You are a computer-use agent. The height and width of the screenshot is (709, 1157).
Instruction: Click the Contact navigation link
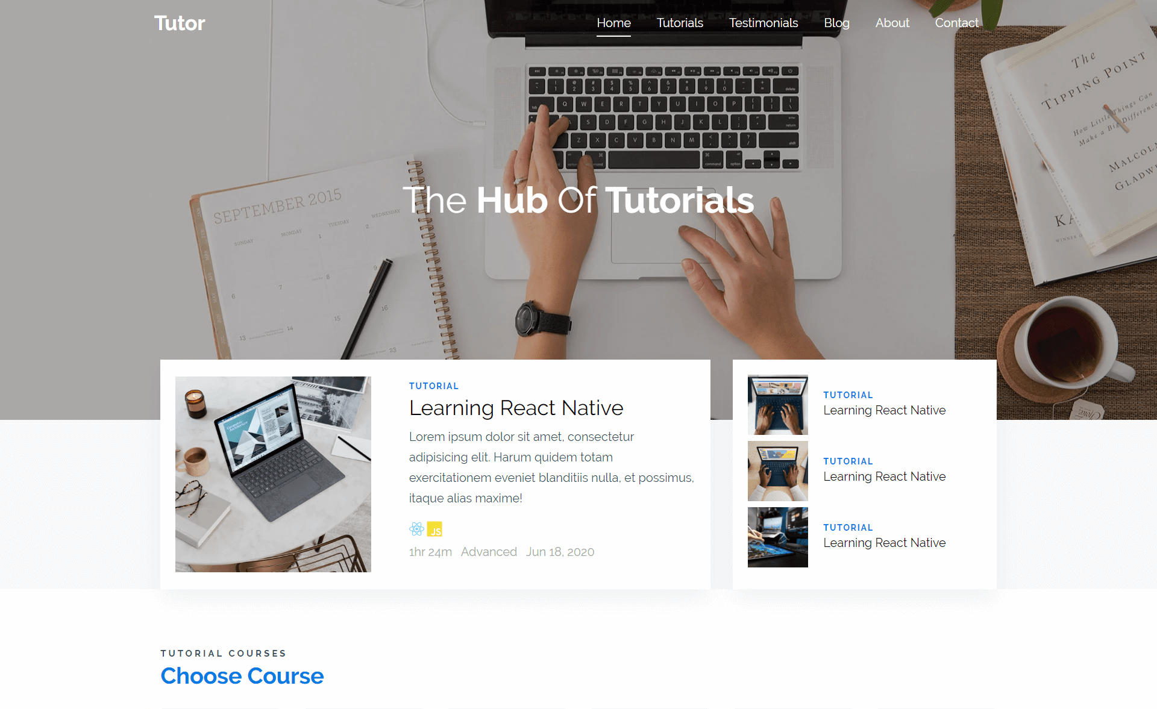pos(957,22)
